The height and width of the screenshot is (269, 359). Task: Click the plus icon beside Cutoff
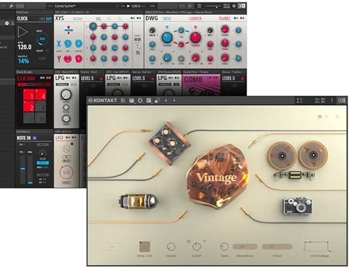pyautogui.click(x=205, y=241)
